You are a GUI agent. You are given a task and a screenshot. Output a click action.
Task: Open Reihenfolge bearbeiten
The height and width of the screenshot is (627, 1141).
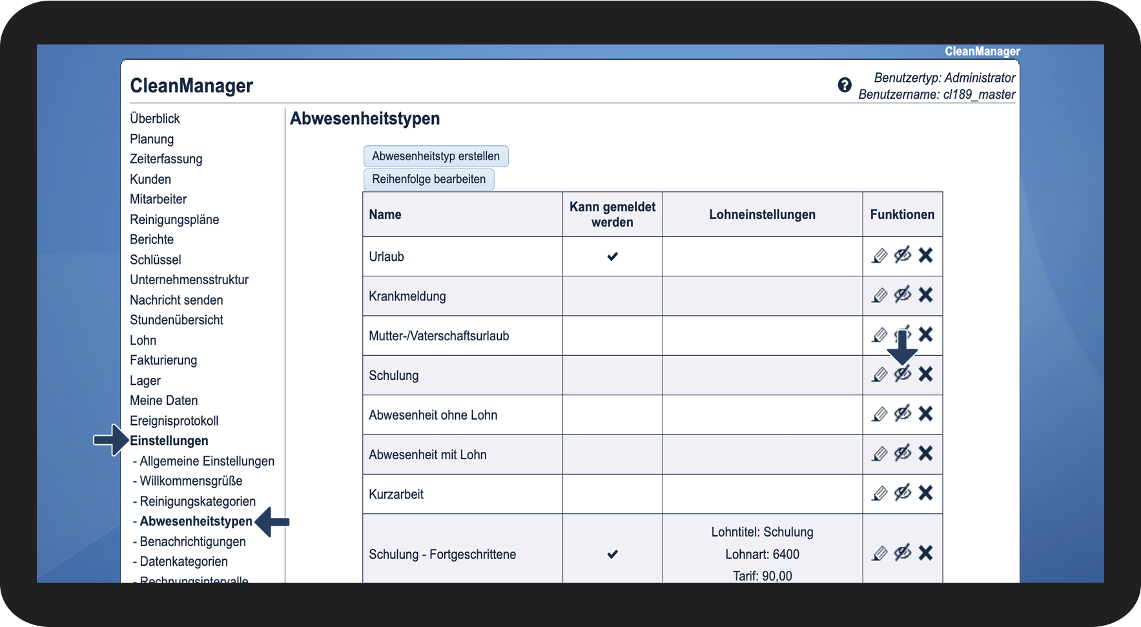pyautogui.click(x=429, y=180)
